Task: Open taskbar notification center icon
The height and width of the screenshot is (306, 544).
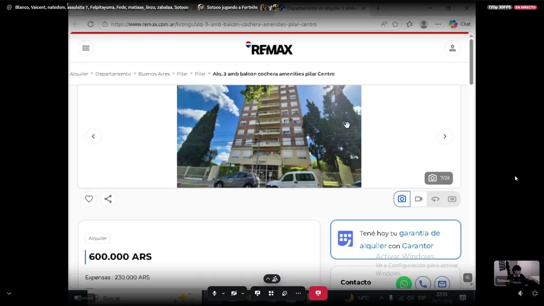Action: pos(463,298)
